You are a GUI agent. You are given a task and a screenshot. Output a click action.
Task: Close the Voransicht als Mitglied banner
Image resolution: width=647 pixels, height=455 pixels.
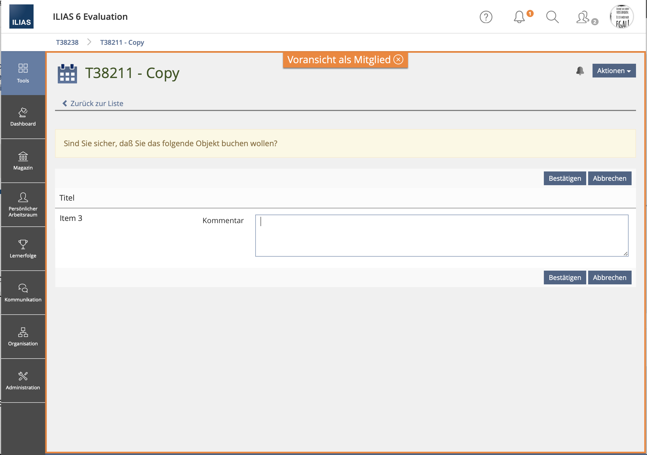click(x=398, y=60)
